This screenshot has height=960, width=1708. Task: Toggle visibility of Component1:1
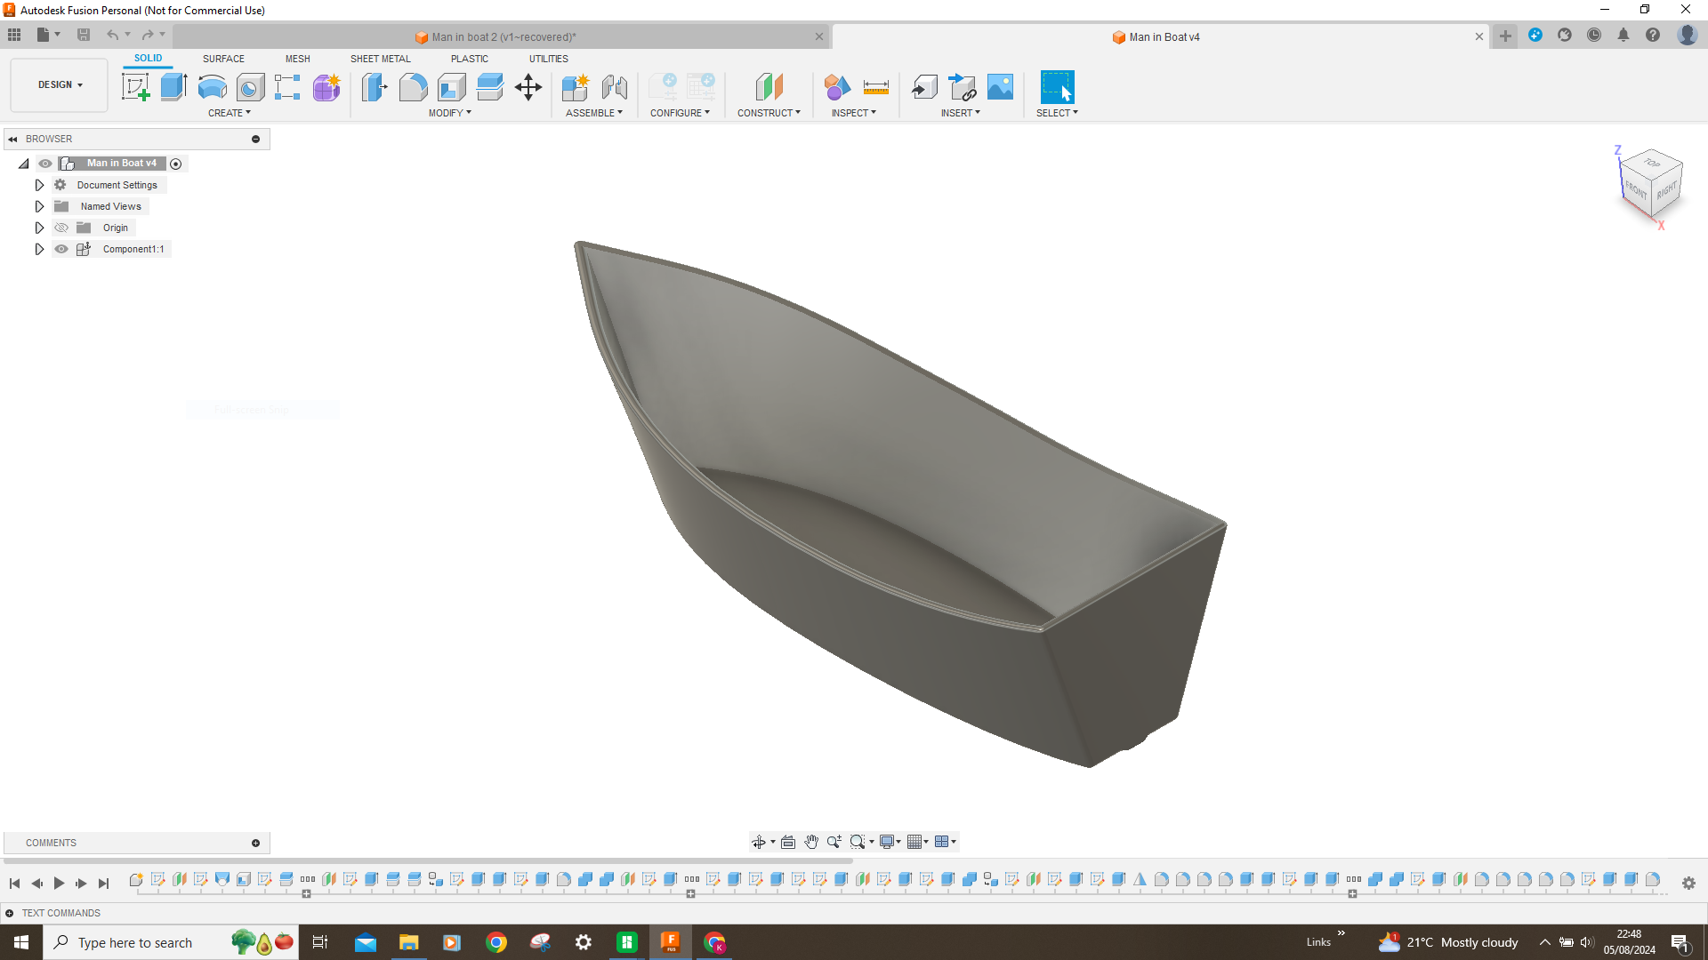click(x=61, y=249)
